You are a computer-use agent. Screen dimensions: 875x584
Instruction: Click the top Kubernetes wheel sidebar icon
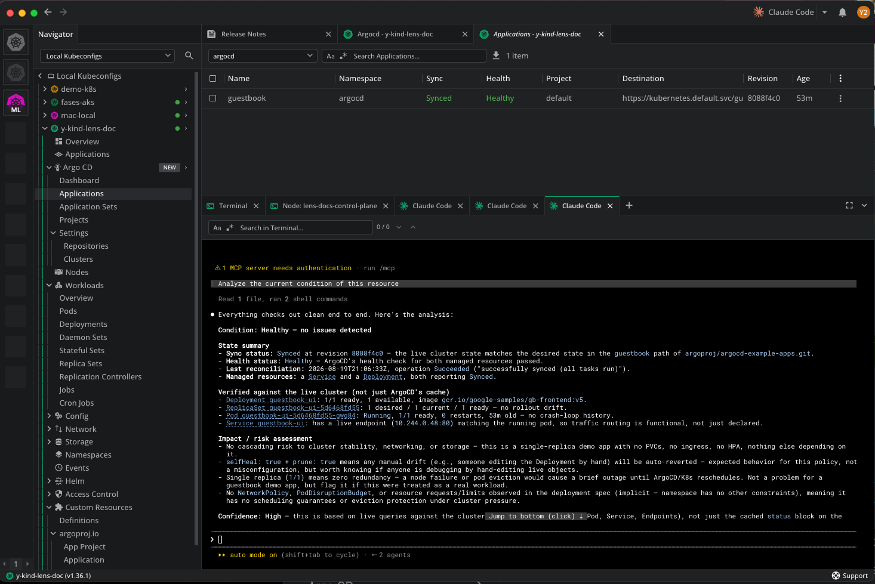[16, 42]
